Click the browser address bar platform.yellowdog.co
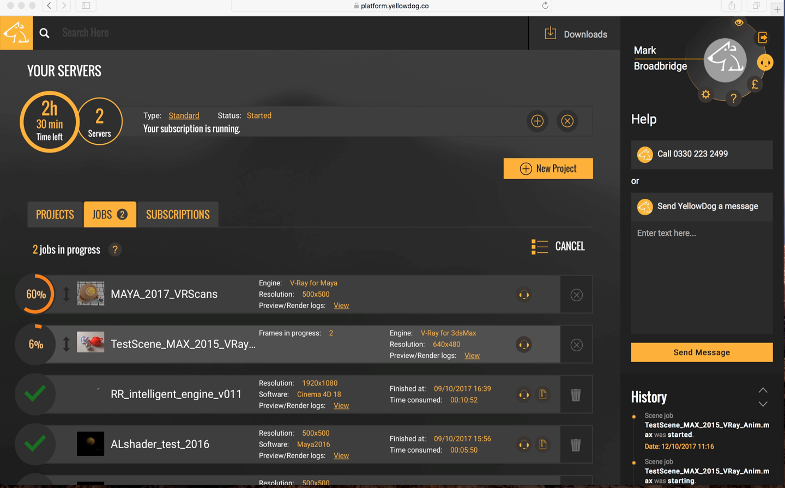The width and height of the screenshot is (785, 488). 391,5
